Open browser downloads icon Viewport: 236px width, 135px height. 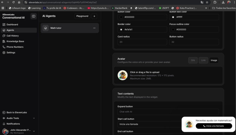click(223, 2)
